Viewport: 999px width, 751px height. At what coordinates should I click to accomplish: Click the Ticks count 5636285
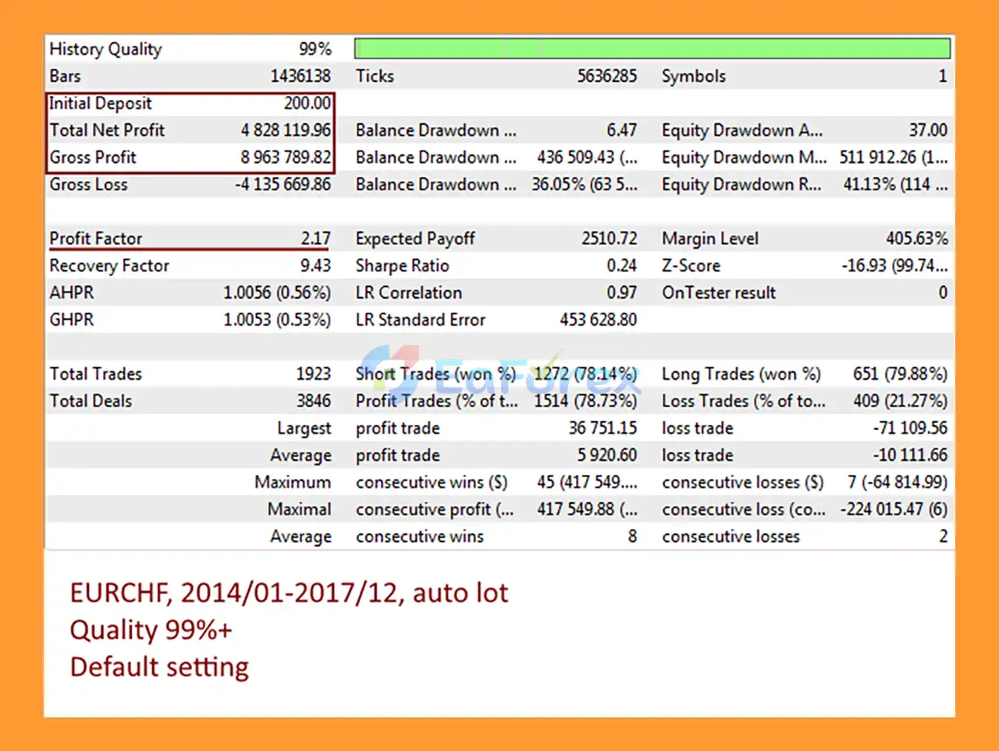tap(606, 76)
